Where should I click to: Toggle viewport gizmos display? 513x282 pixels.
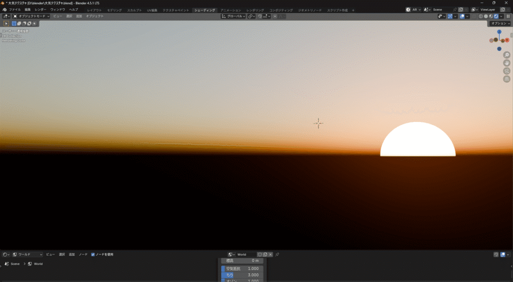pyautogui.click(x=450, y=16)
